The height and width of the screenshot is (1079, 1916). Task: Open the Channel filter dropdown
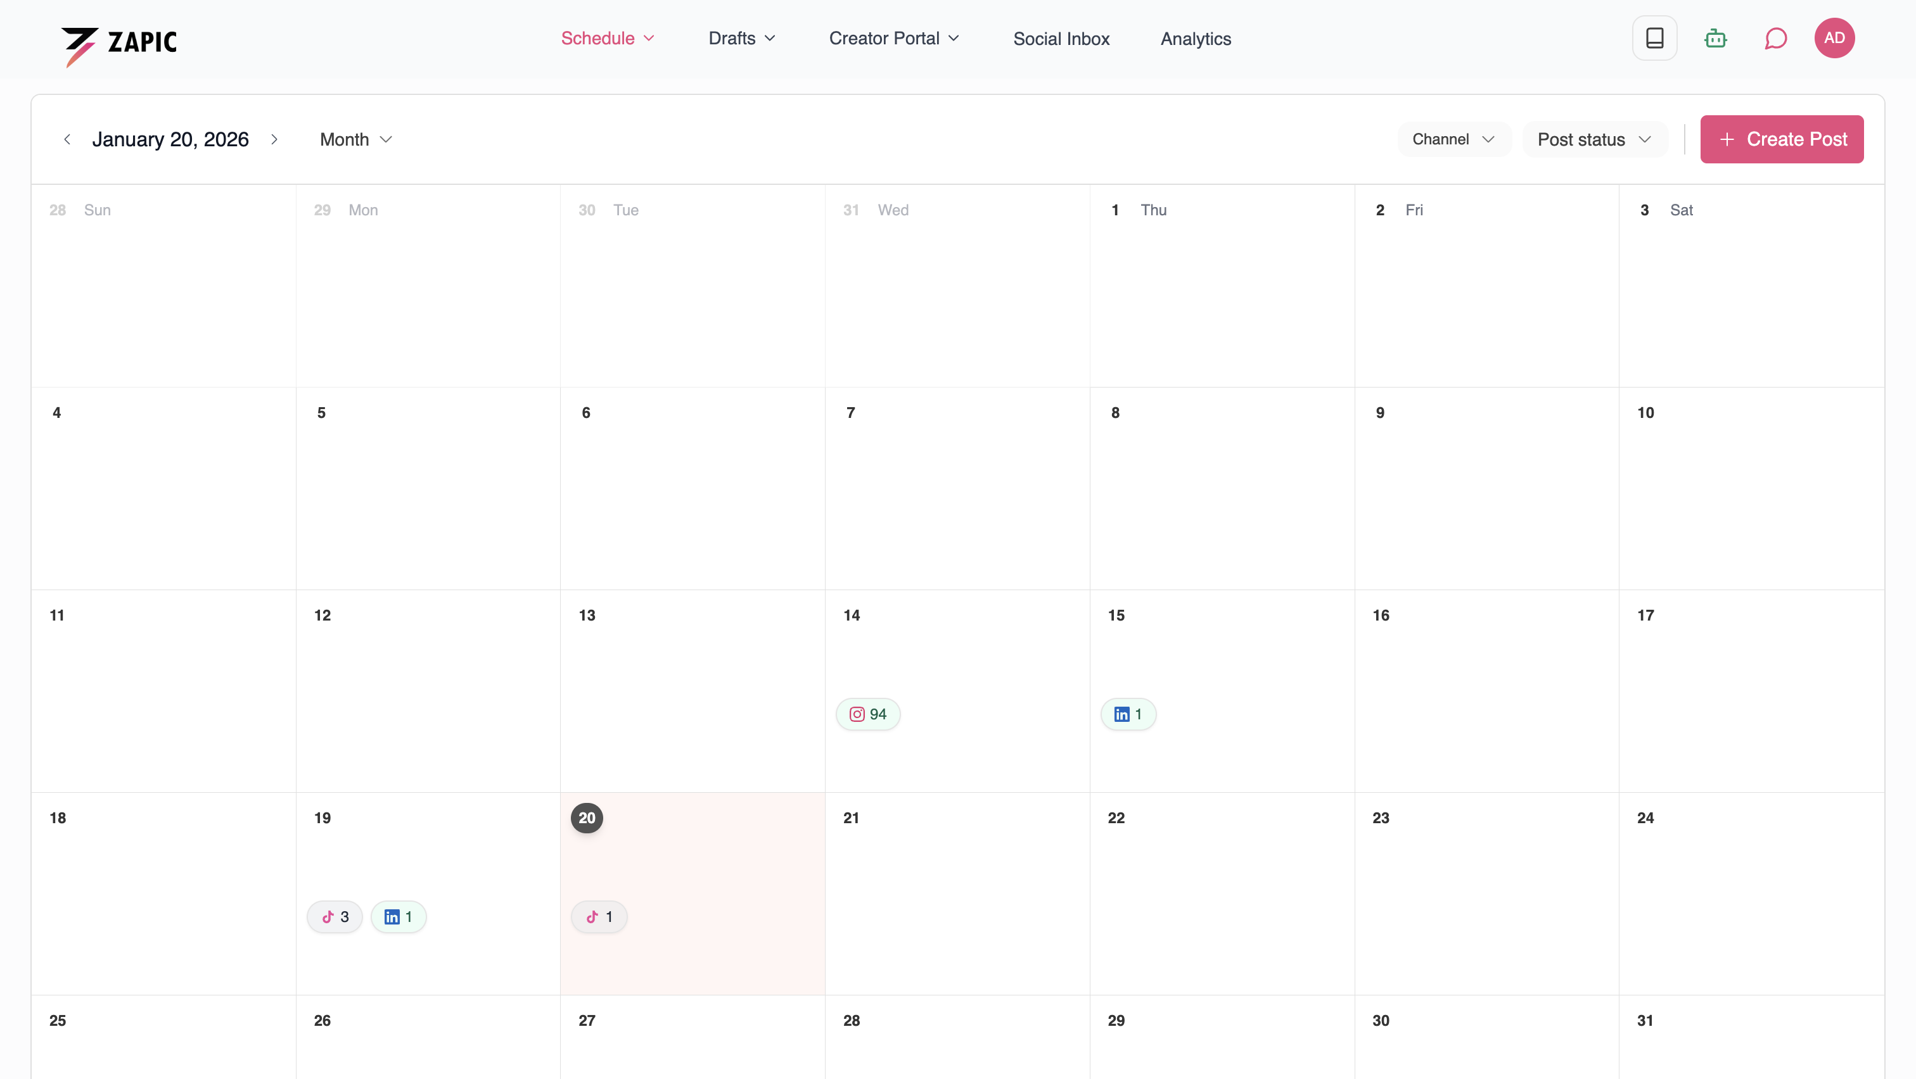coord(1453,139)
